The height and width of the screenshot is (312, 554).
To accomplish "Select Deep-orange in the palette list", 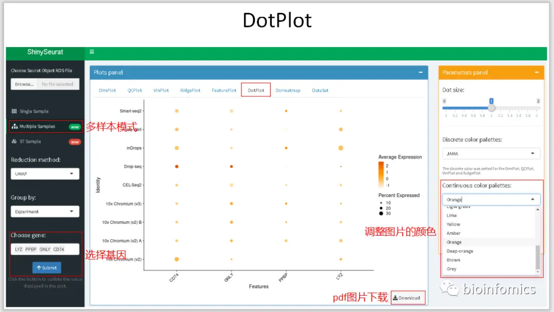I will [489, 251].
